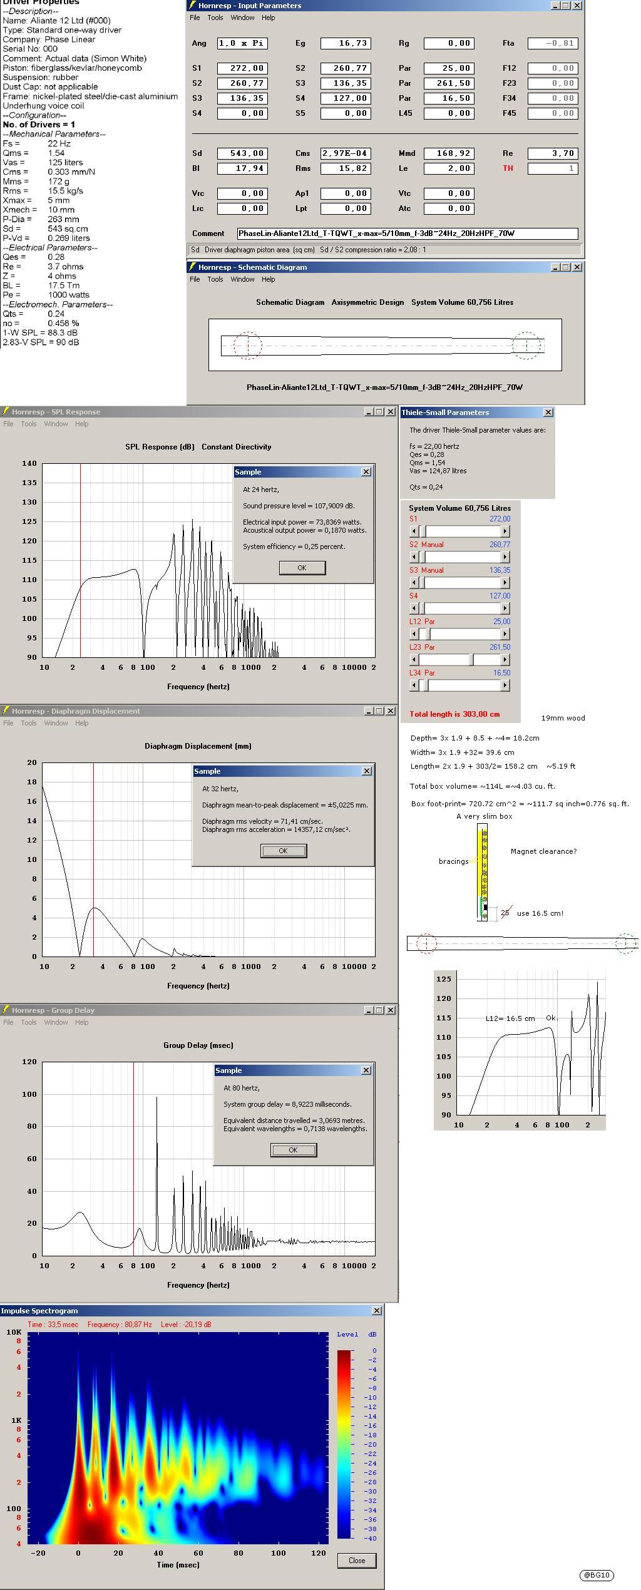Viewport: 641px width, 1590px height.
Task: Click the Ang input field
Action: [242, 43]
